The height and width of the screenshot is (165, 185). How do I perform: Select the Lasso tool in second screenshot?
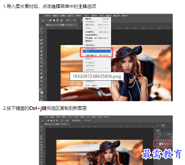[x=41, y=133]
